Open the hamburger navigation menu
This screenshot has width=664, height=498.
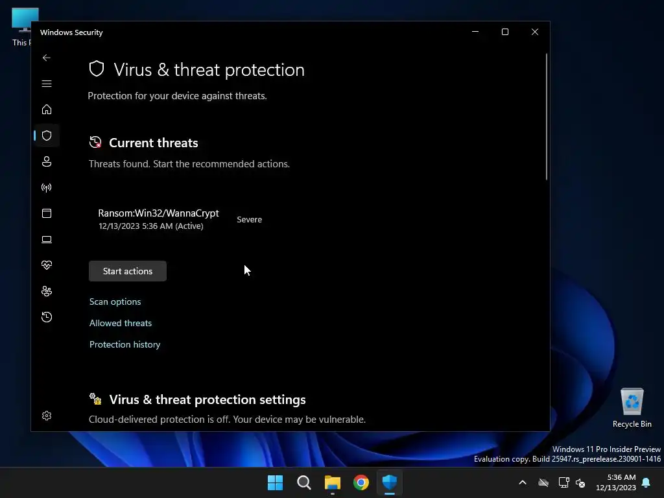47,84
